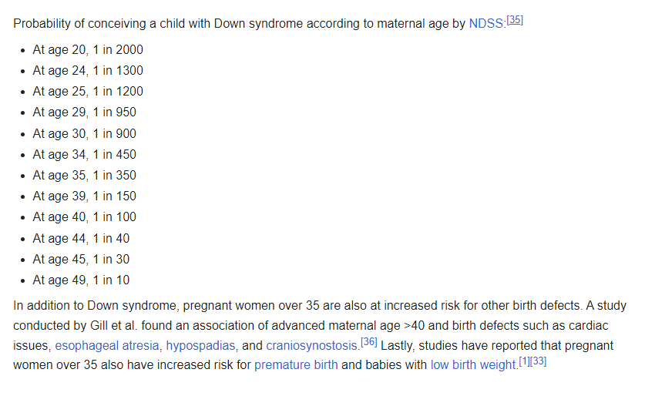Image resolution: width=645 pixels, height=396 pixels.
Task: Click the 'At age 35, 1 in 350' item
Action: click(84, 175)
